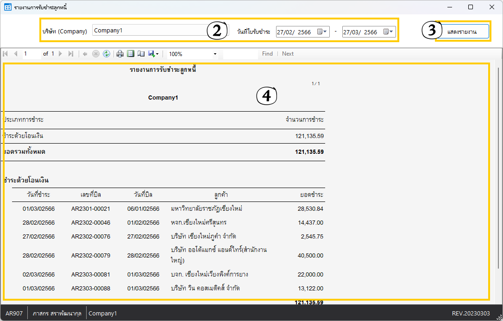Toggle Print Layout view icon
Screen dimensions: 503x321
tap(131, 54)
